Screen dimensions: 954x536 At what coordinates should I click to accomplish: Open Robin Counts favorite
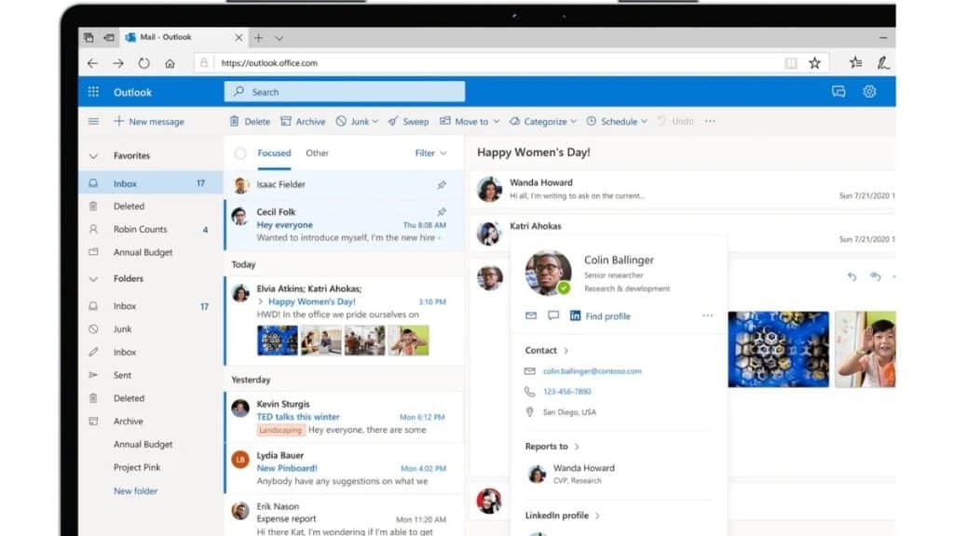(151, 229)
